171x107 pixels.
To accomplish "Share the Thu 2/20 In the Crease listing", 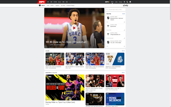I will point(124,46).
